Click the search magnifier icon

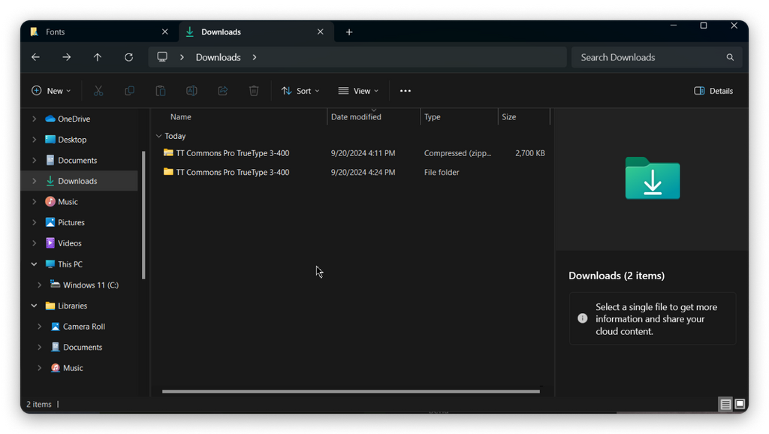point(730,57)
